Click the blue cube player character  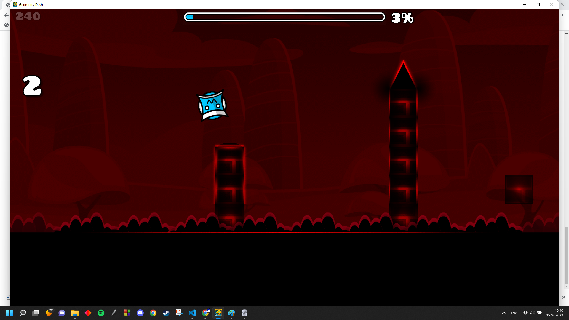[212, 105]
